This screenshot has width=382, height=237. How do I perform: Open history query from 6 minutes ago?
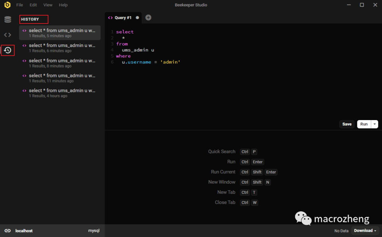click(x=60, y=48)
